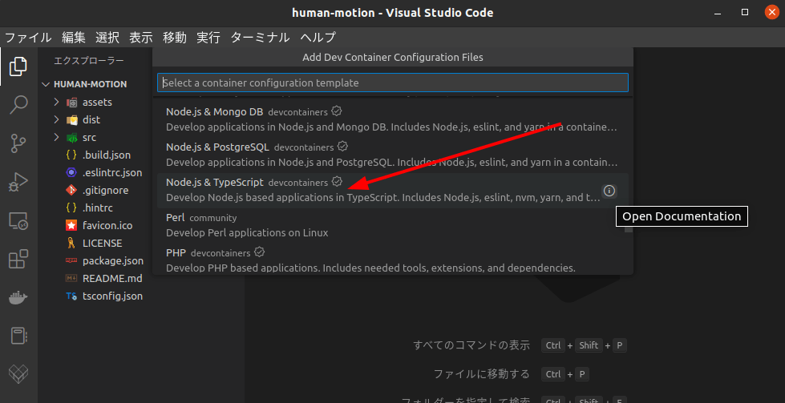
Task: Click the dist folder icon
Action: [72, 120]
